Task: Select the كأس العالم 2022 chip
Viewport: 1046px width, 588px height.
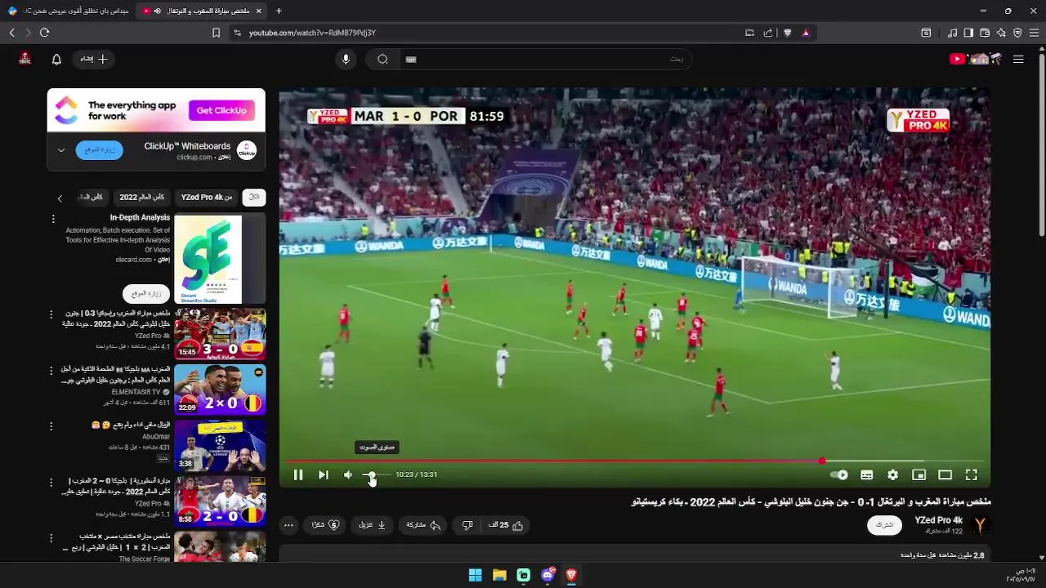Action: tap(142, 198)
